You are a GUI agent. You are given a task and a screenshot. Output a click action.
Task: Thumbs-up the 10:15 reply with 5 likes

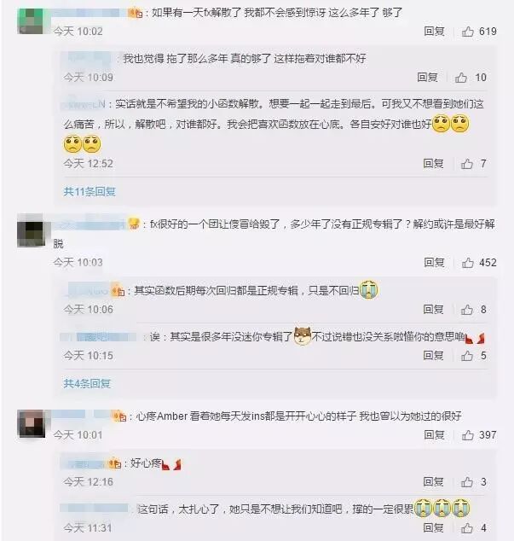[467, 356]
